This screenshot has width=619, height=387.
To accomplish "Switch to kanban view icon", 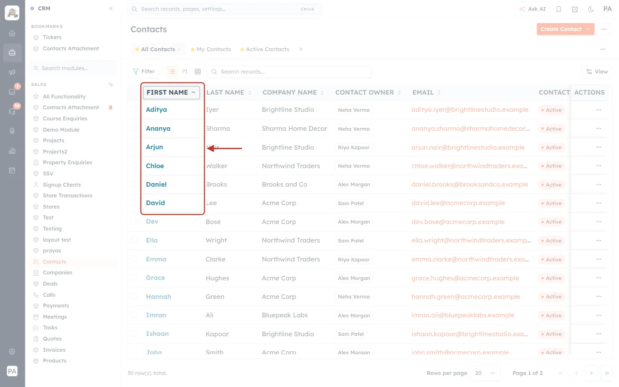I will point(185,71).
